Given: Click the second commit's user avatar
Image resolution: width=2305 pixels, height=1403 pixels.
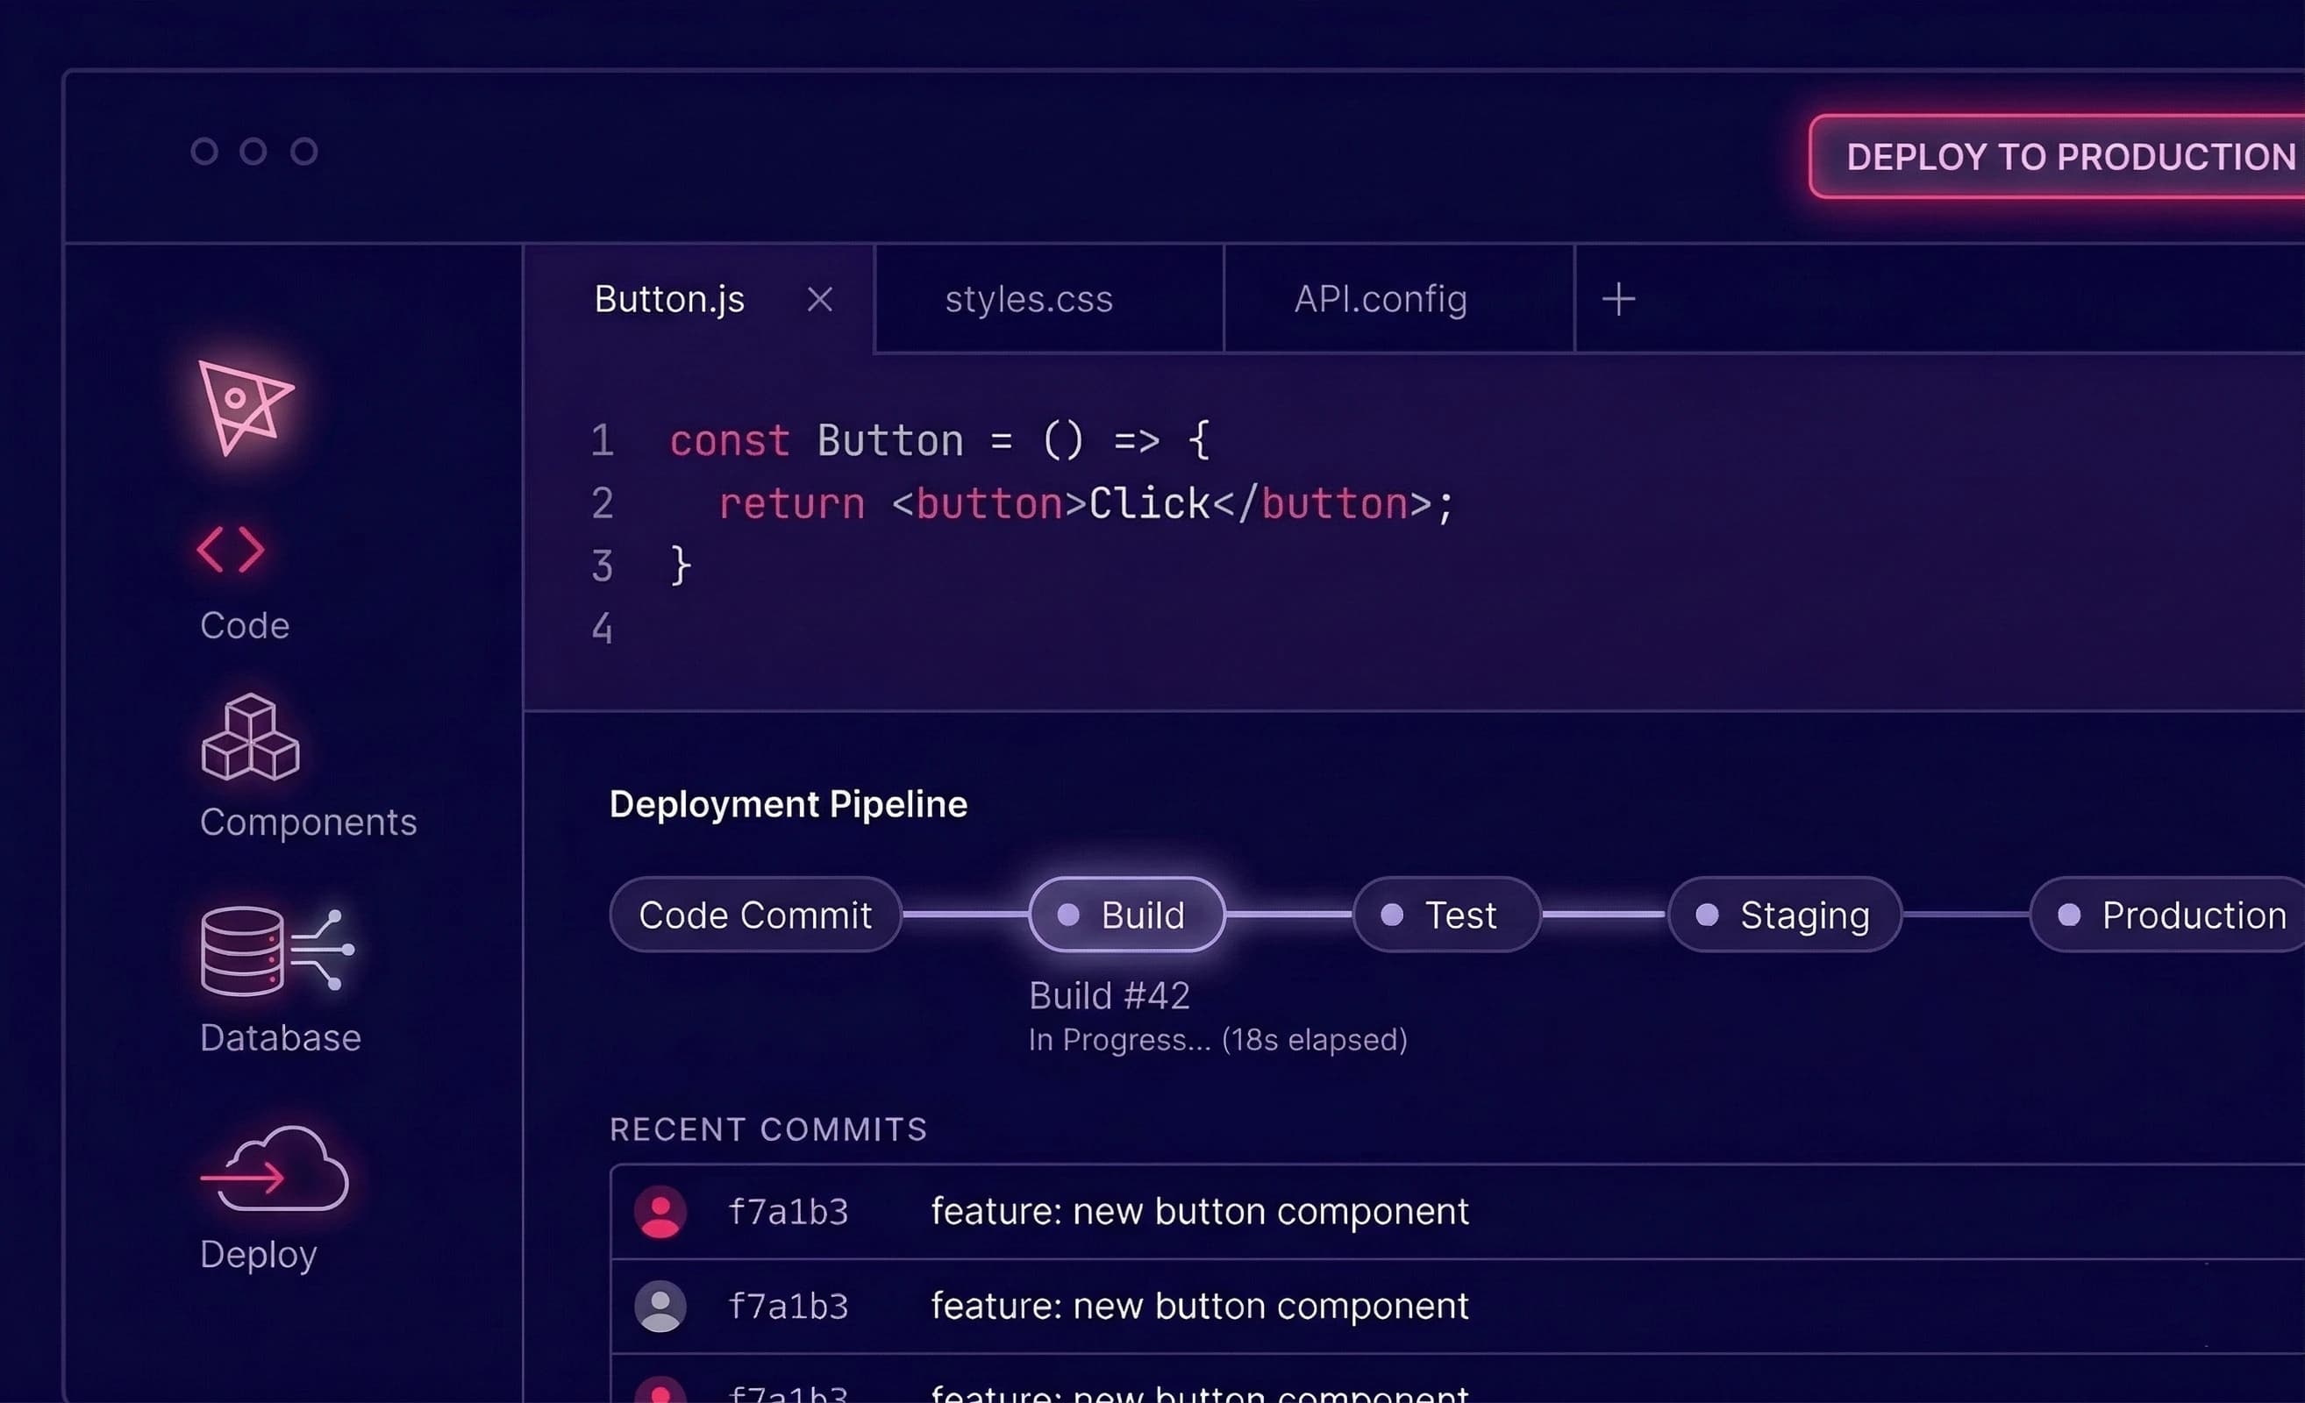Looking at the screenshot, I should [660, 1306].
